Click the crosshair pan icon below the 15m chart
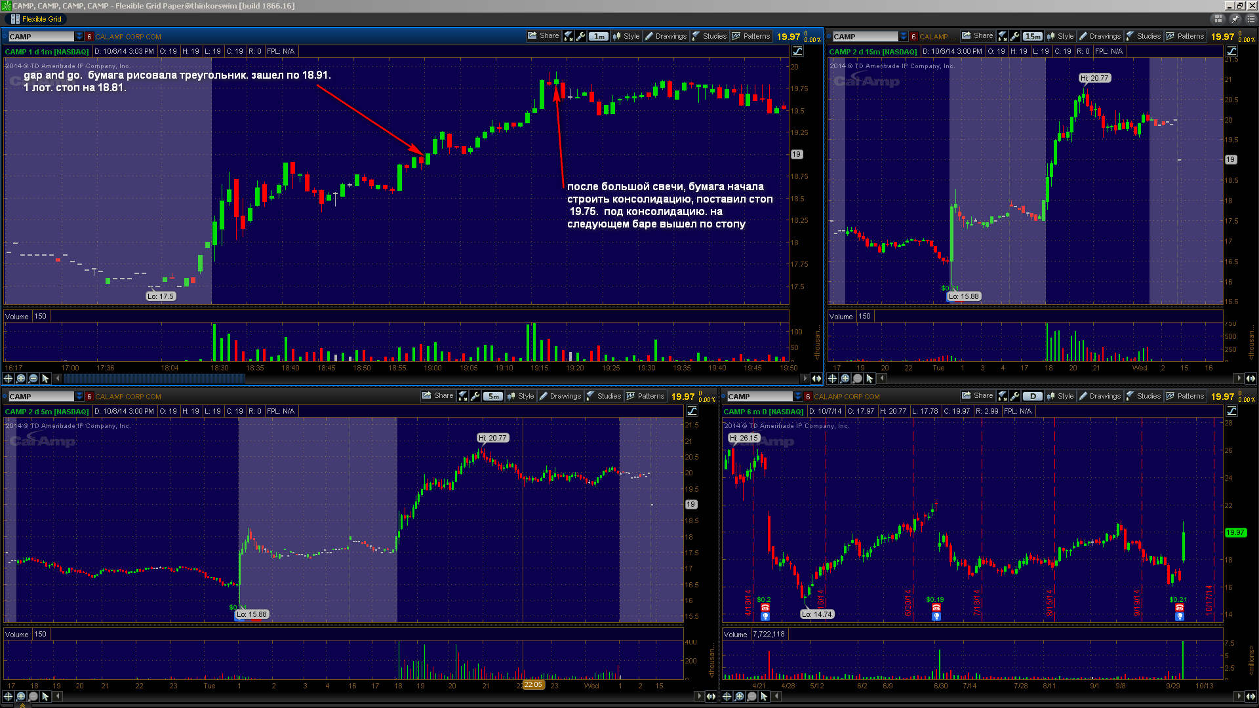This screenshot has width=1259, height=708. coord(833,378)
